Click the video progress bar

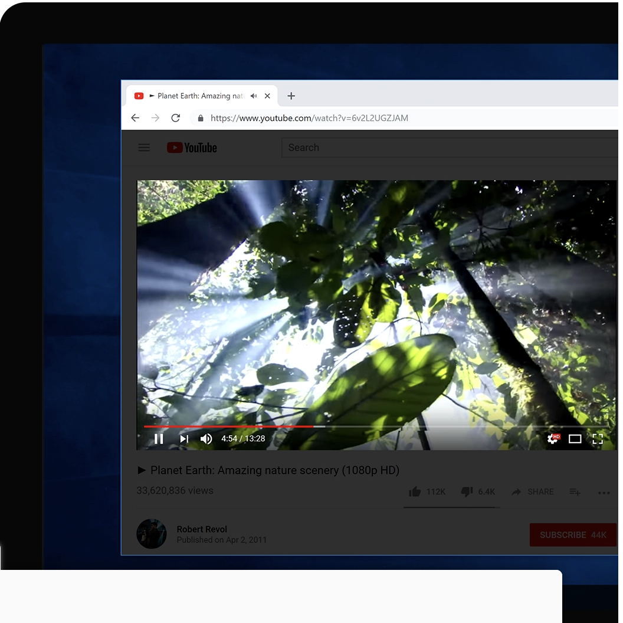(375, 427)
